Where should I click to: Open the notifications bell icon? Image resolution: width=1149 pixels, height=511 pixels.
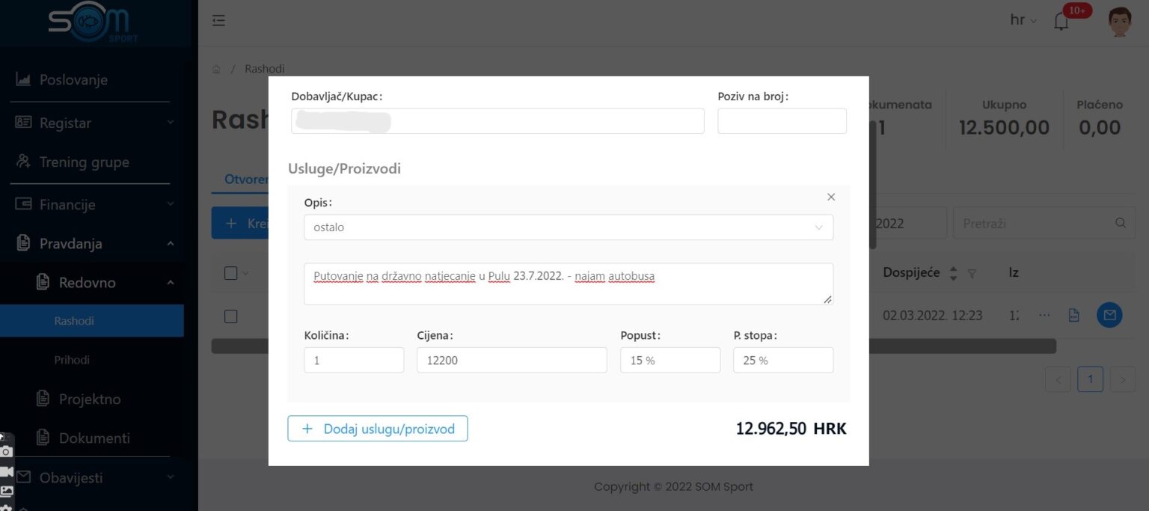point(1061,22)
